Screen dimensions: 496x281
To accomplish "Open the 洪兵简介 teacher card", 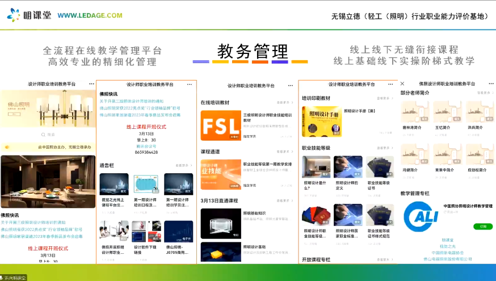I will [x=480, y=112].
